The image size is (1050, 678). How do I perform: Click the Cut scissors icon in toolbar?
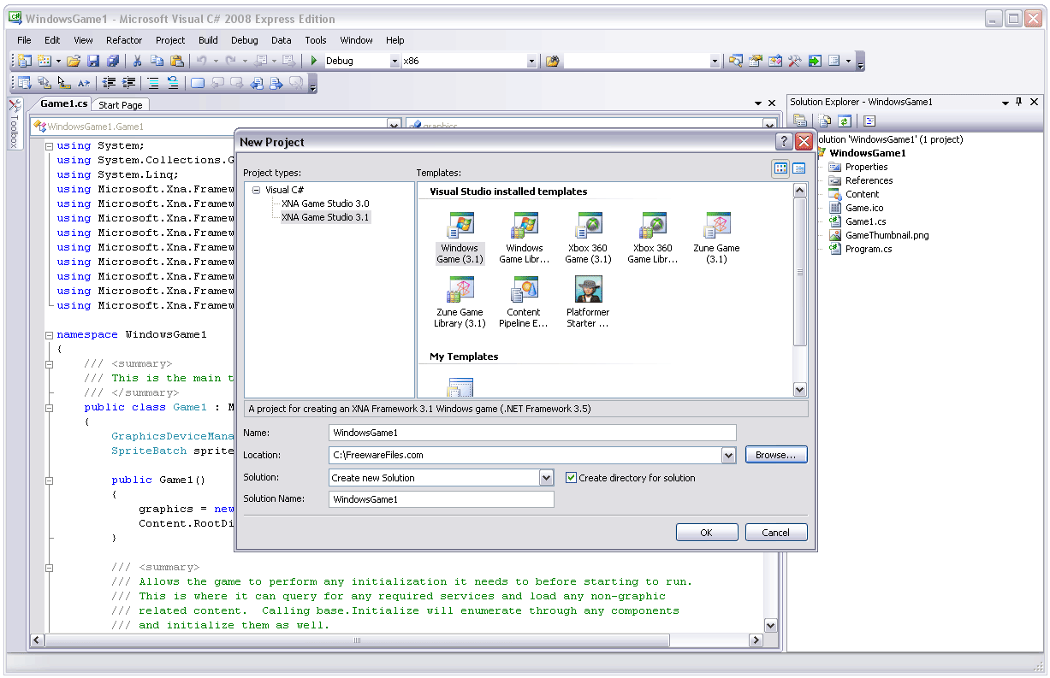click(136, 61)
